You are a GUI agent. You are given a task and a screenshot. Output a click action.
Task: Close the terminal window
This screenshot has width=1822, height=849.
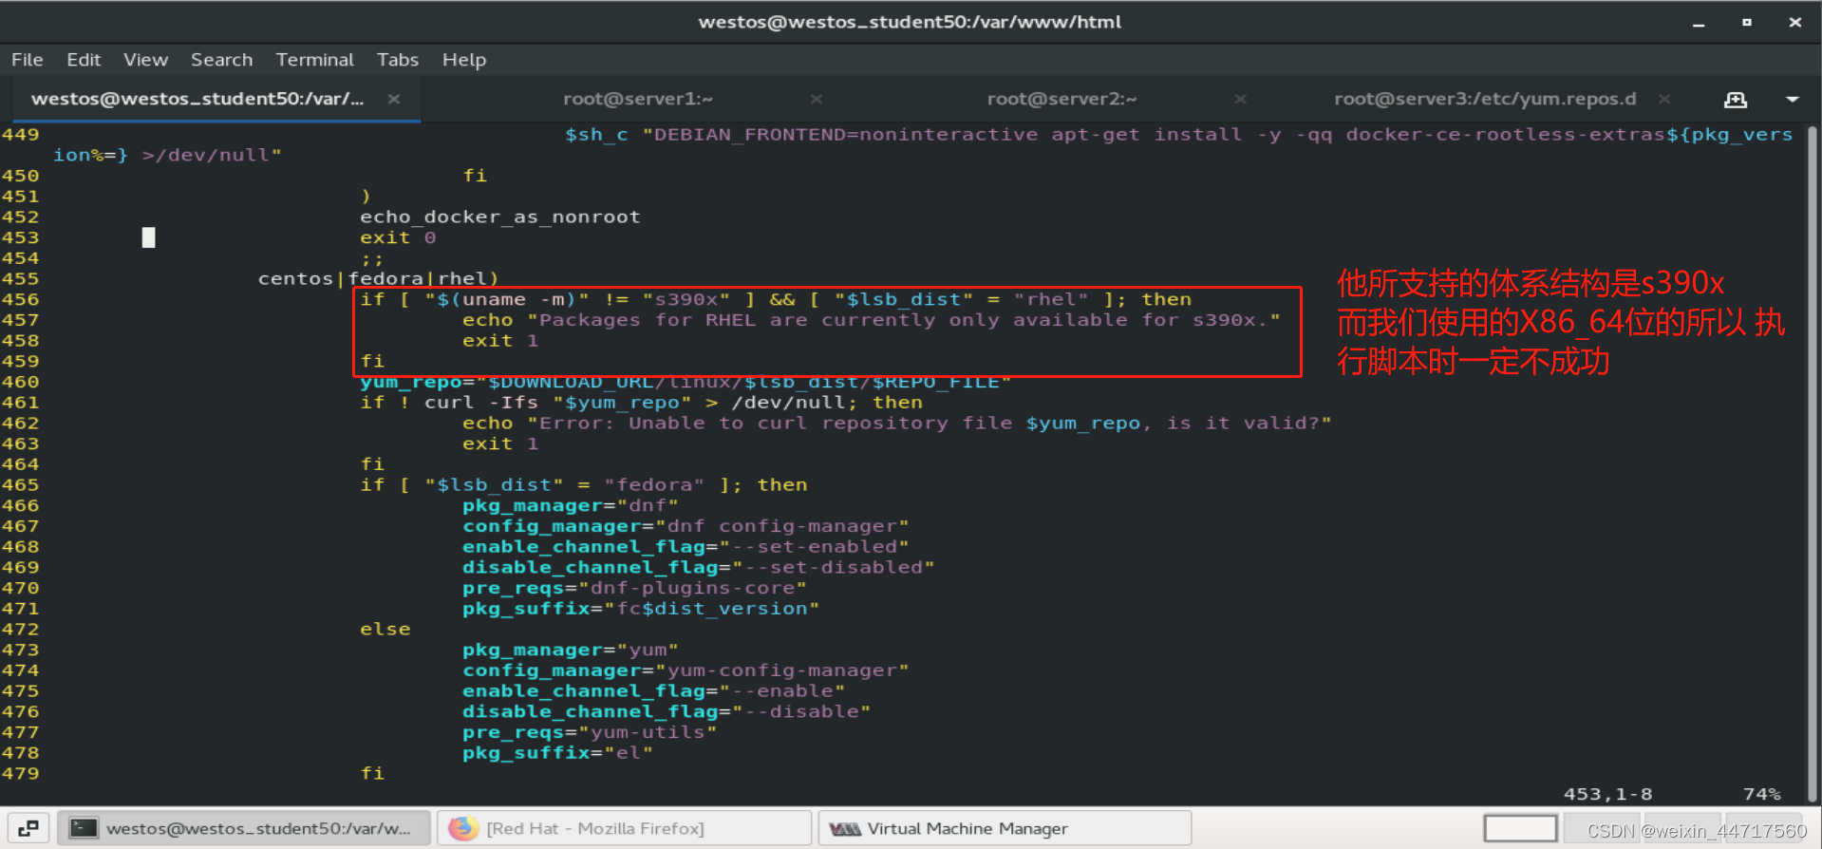point(1794,23)
